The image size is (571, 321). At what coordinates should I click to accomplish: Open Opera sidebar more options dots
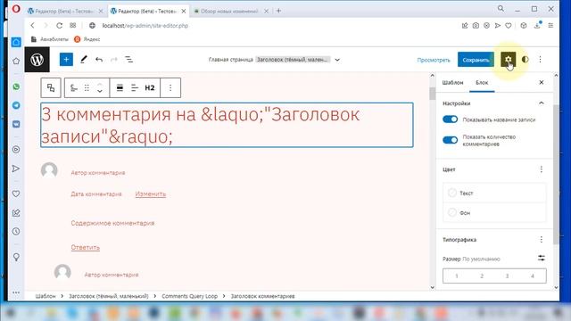[x=16, y=292]
